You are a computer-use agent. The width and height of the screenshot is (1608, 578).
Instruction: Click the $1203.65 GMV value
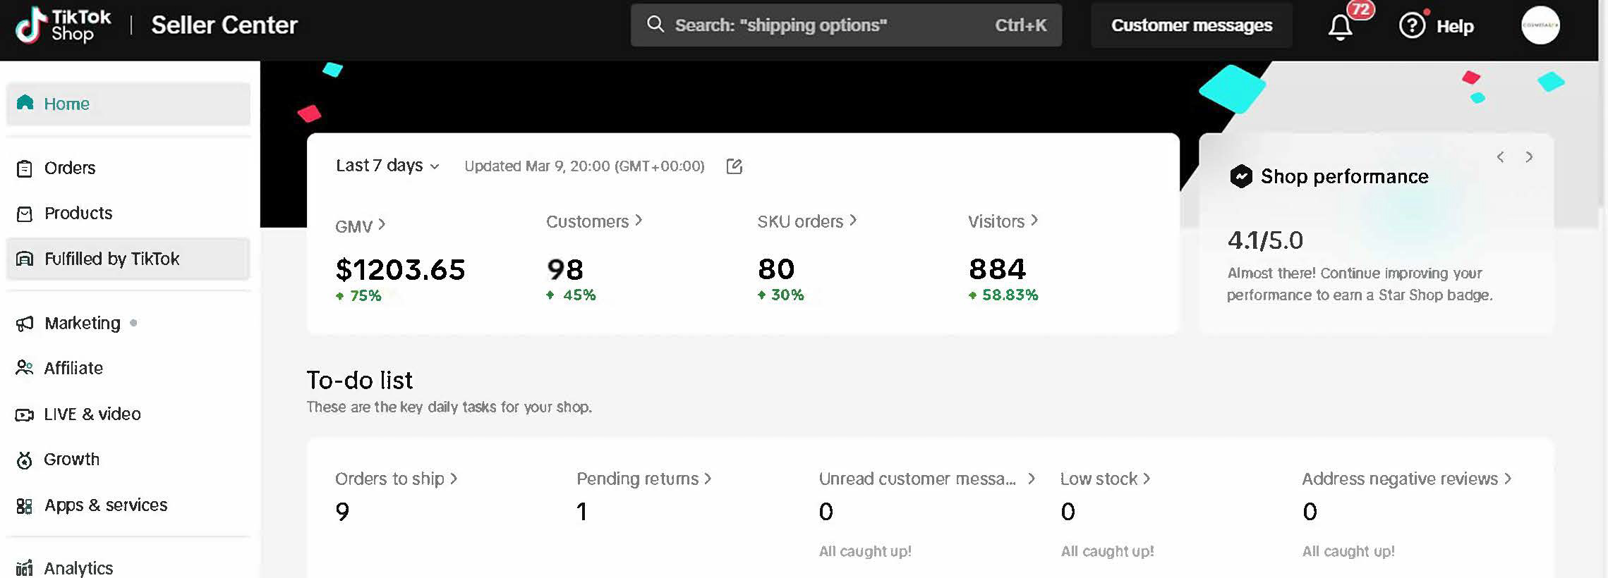tap(400, 269)
